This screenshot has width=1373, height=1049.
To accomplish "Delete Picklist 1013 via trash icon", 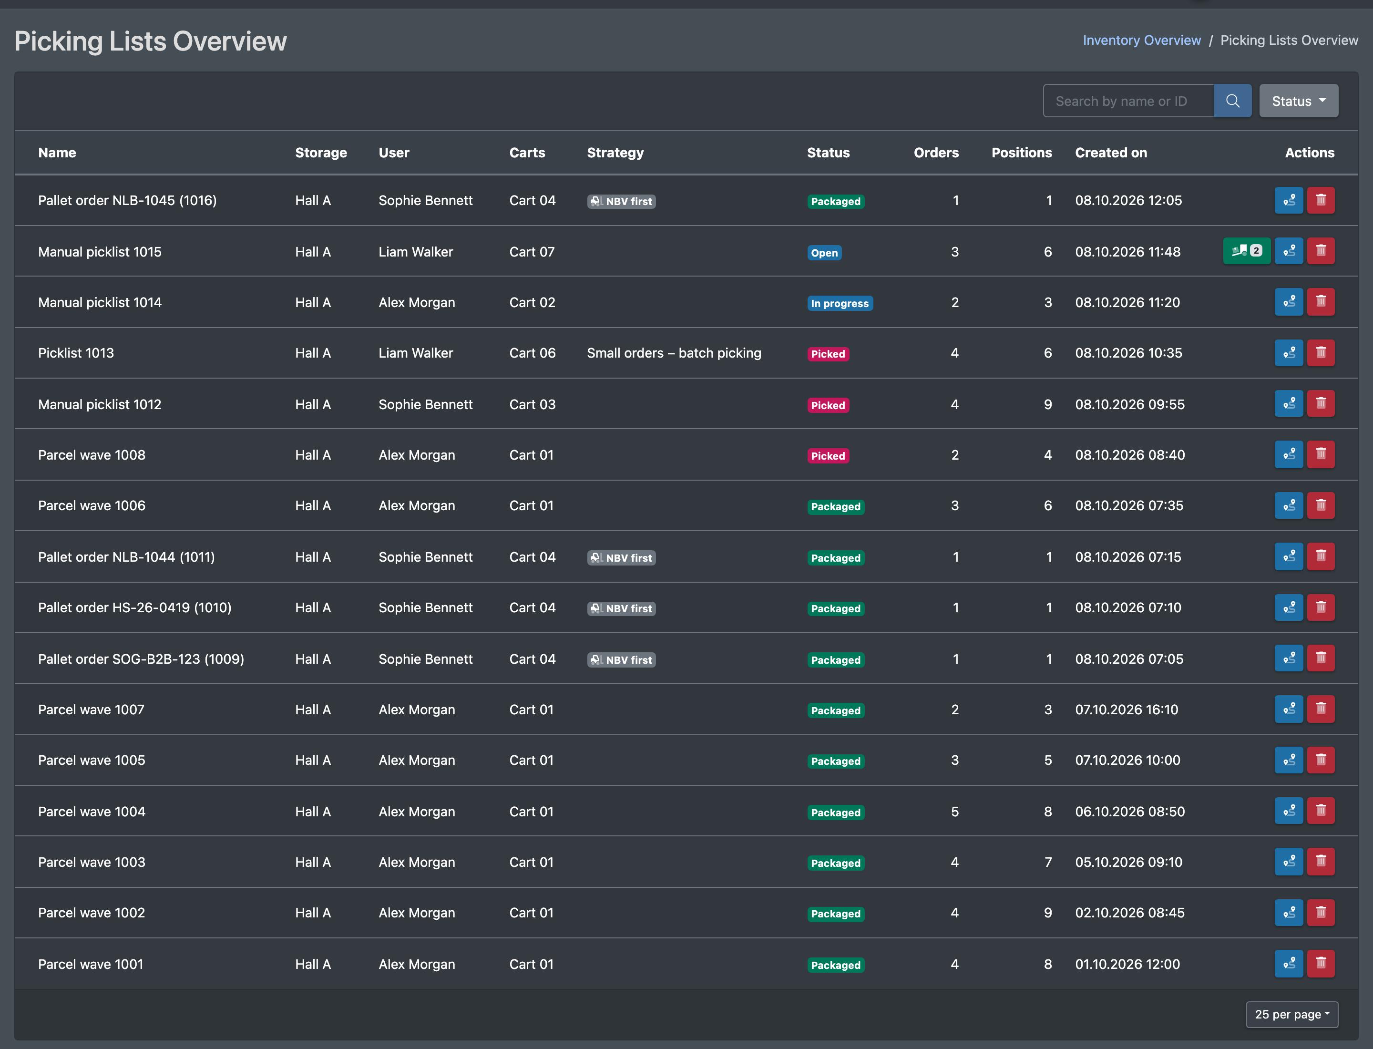I will 1321,353.
